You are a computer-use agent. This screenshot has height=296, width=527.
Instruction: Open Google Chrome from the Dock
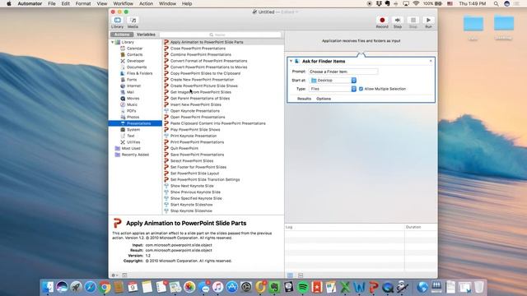(x=105, y=287)
